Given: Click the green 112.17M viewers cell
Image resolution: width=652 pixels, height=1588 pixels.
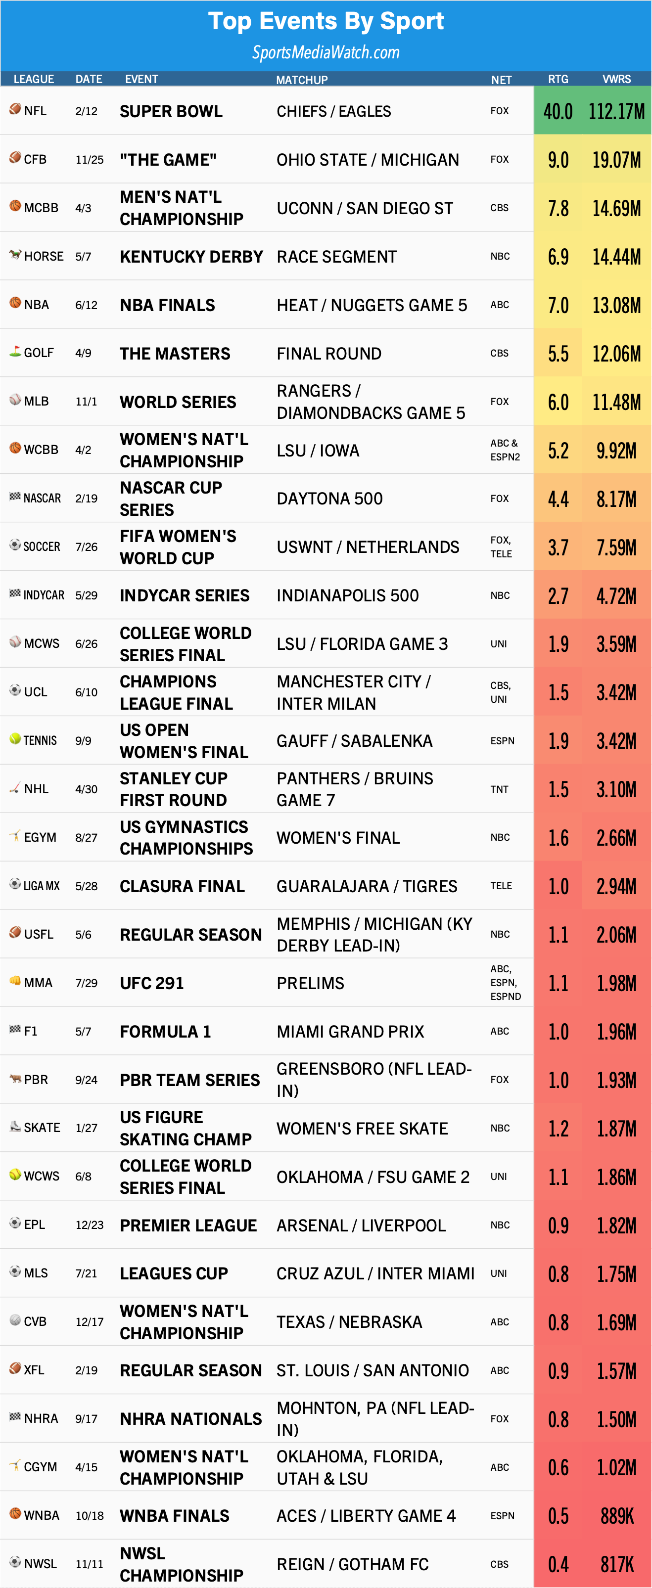Looking at the screenshot, I should (616, 111).
